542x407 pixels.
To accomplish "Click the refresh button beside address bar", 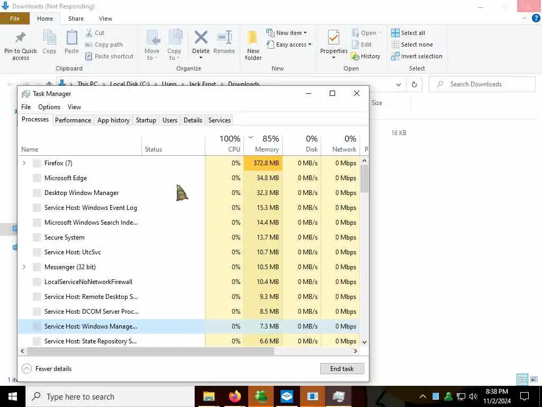I will point(414,84).
